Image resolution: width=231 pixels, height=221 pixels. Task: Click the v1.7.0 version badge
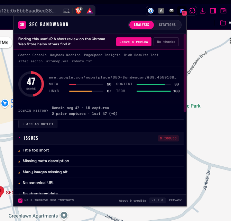click(x=157, y=200)
